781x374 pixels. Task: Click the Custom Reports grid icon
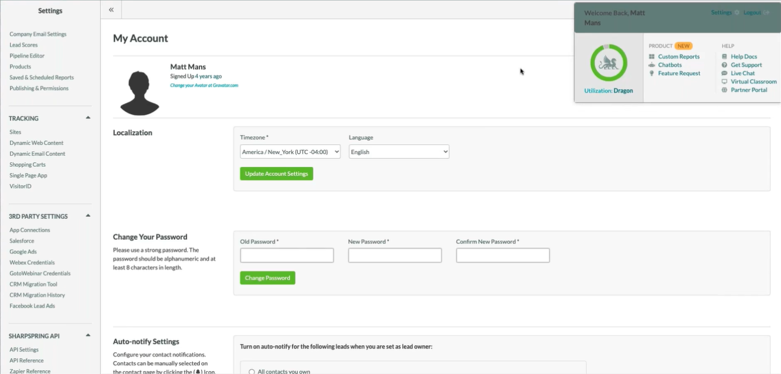pos(652,57)
